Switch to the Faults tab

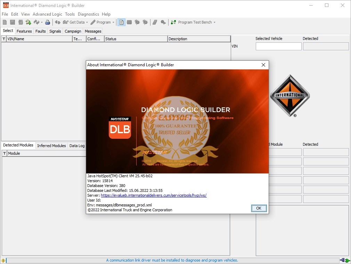coord(41,31)
